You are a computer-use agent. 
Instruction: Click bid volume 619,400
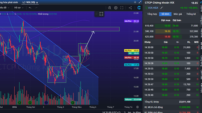pyautogui.click(x=149, y=26)
